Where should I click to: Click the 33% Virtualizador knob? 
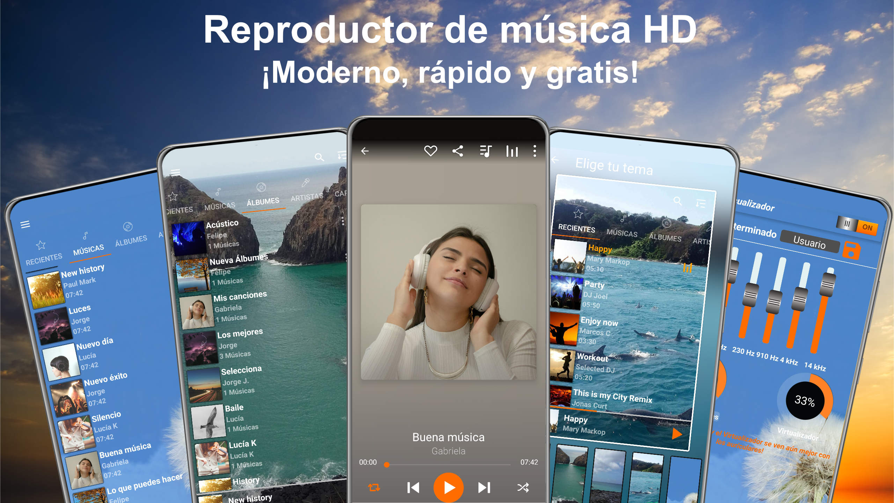click(x=805, y=400)
